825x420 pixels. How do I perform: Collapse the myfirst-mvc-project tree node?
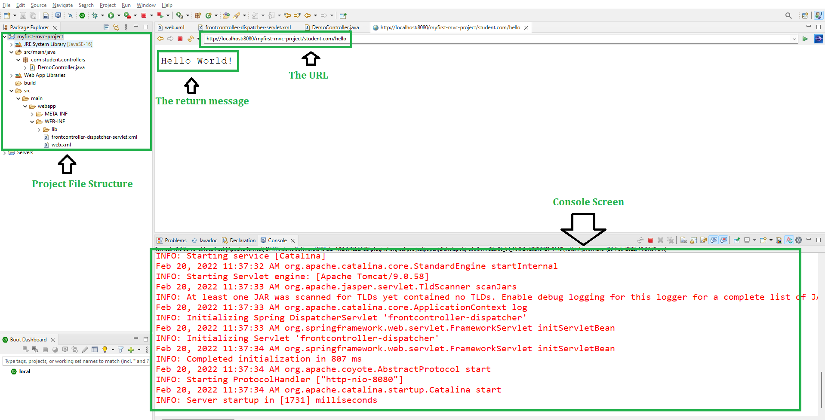4,37
